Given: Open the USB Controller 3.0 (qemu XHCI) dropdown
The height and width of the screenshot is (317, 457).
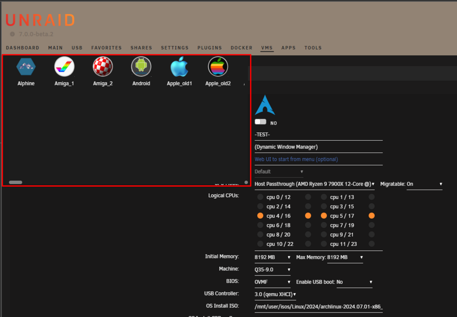Looking at the screenshot, I should pyautogui.click(x=276, y=295).
